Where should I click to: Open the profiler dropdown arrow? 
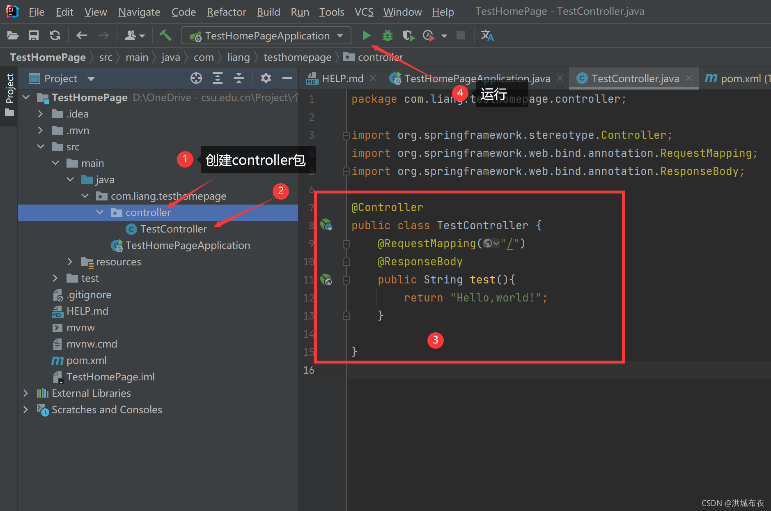coord(444,36)
